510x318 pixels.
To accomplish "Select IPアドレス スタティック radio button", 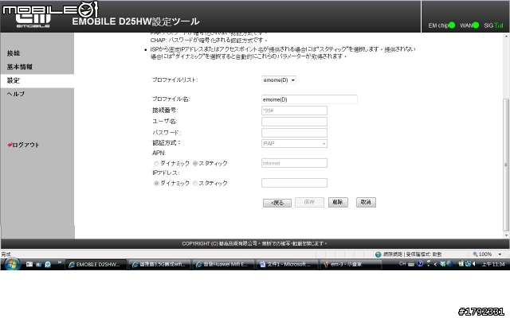I will pos(195,184).
